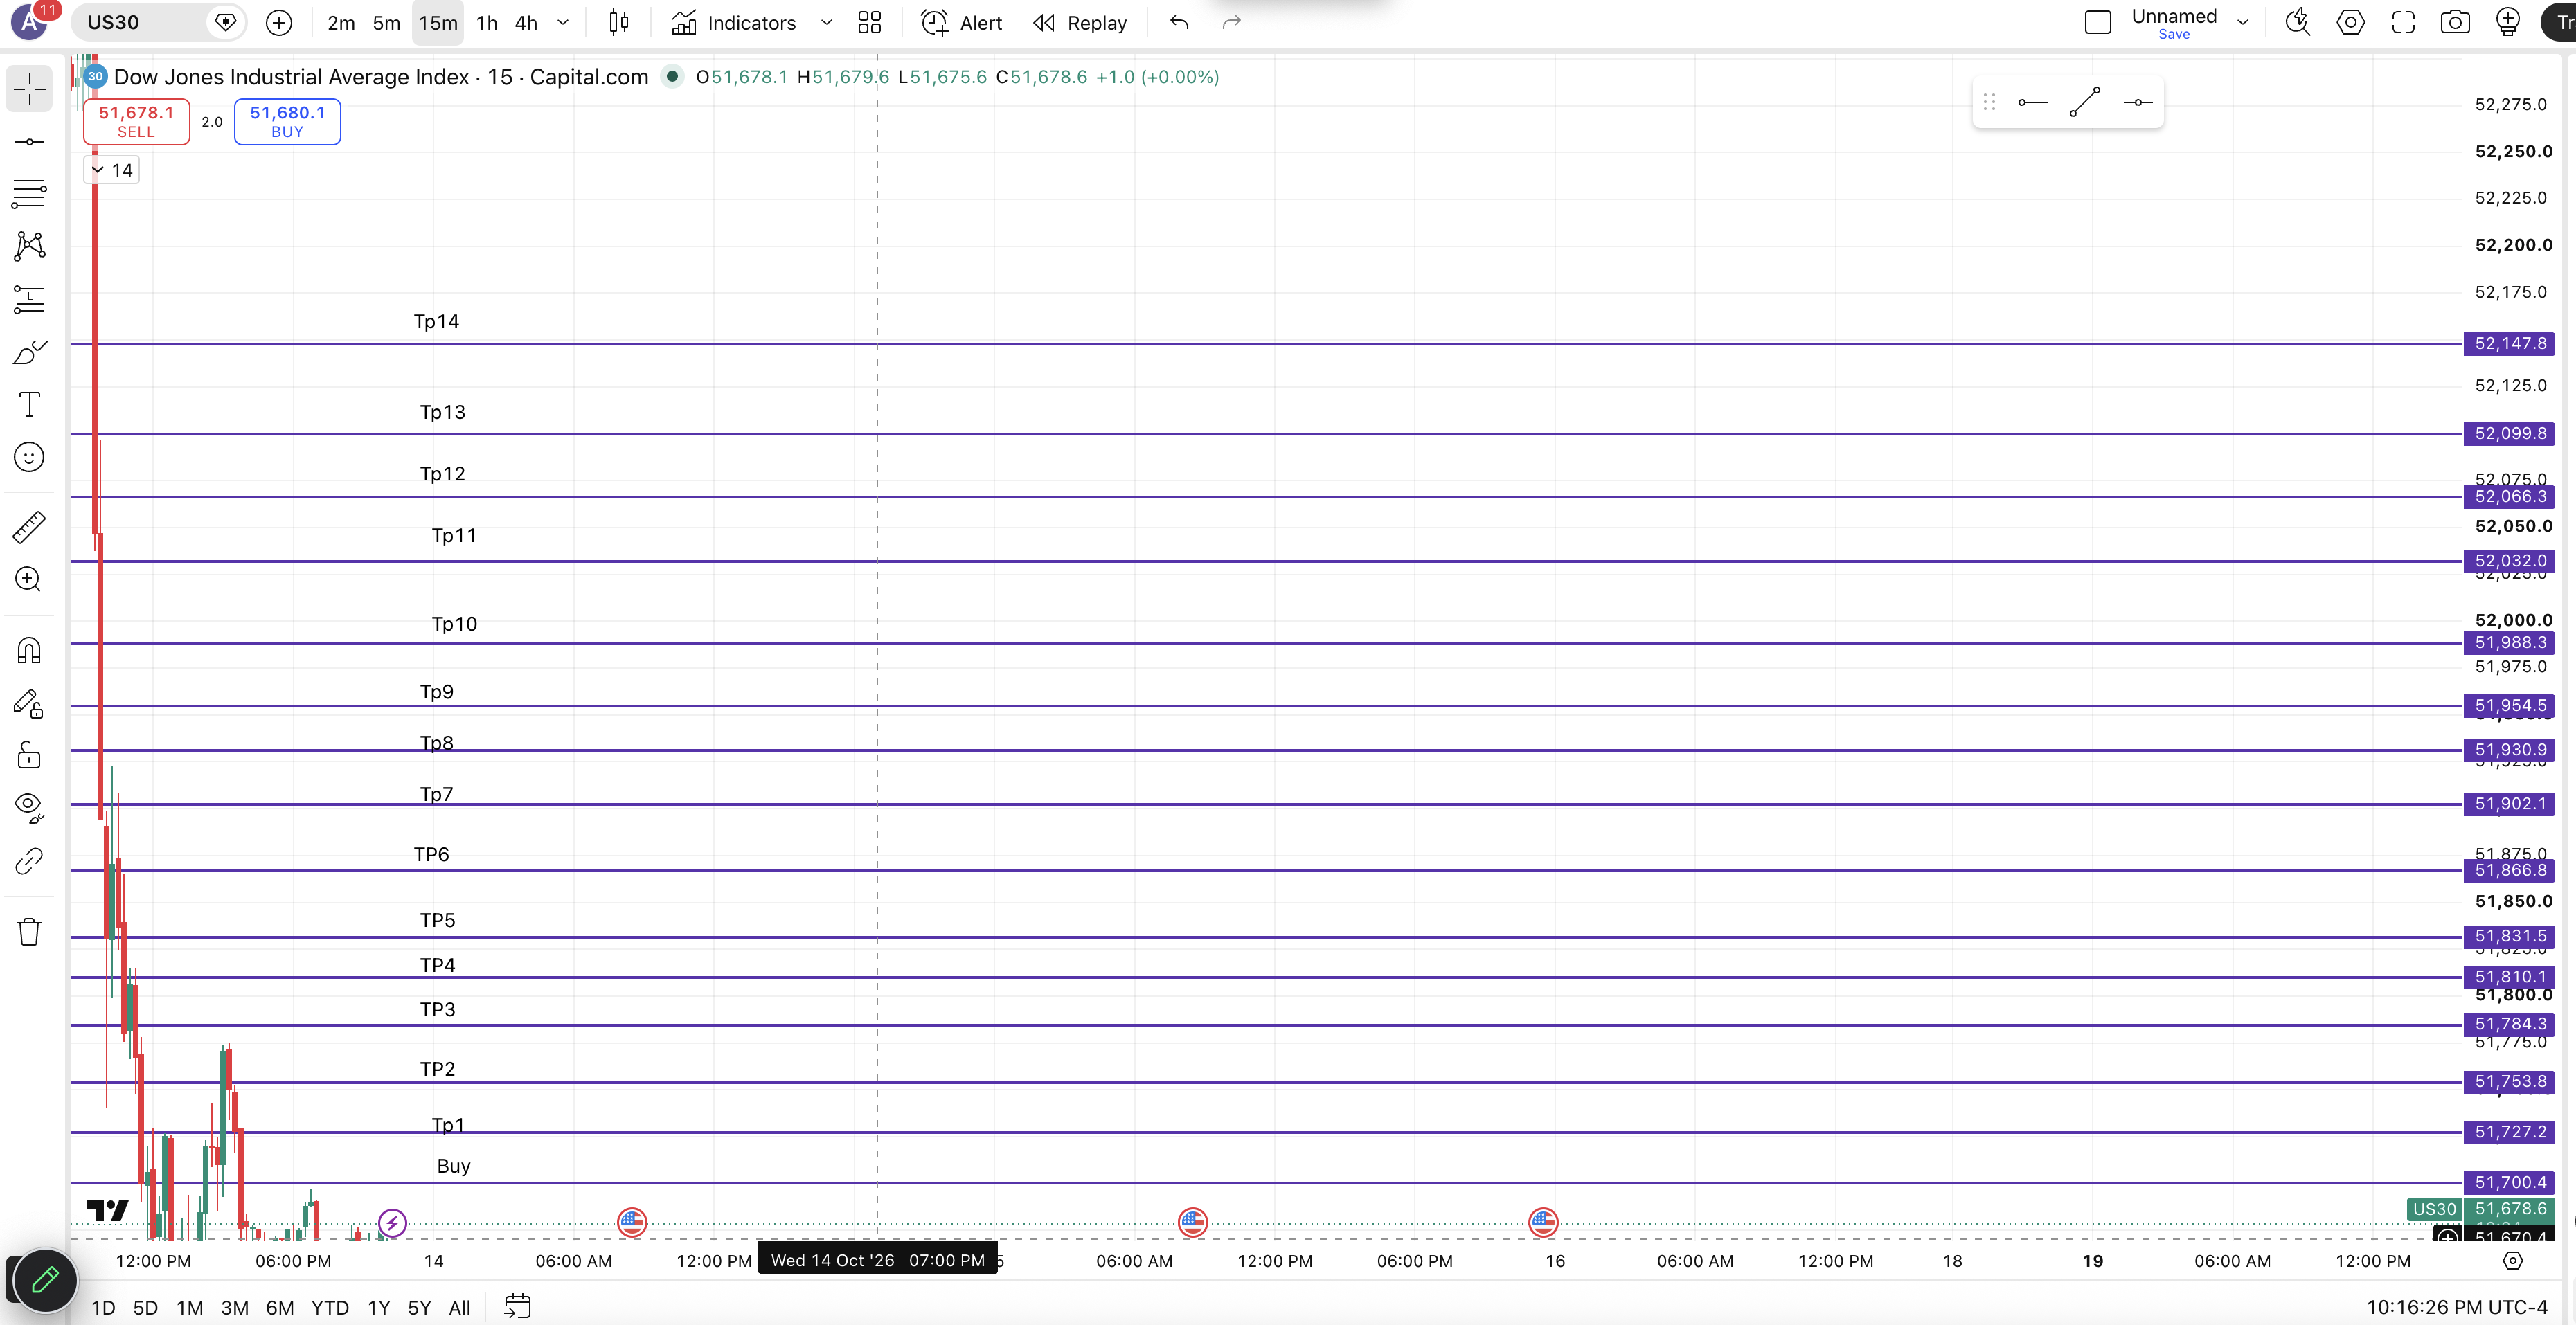
Task: Expand more timeframes dropdown
Action: 563,22
